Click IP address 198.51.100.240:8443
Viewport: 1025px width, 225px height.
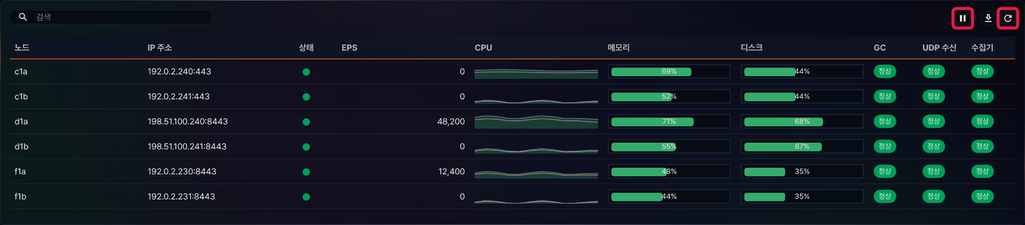pos(188,122)
